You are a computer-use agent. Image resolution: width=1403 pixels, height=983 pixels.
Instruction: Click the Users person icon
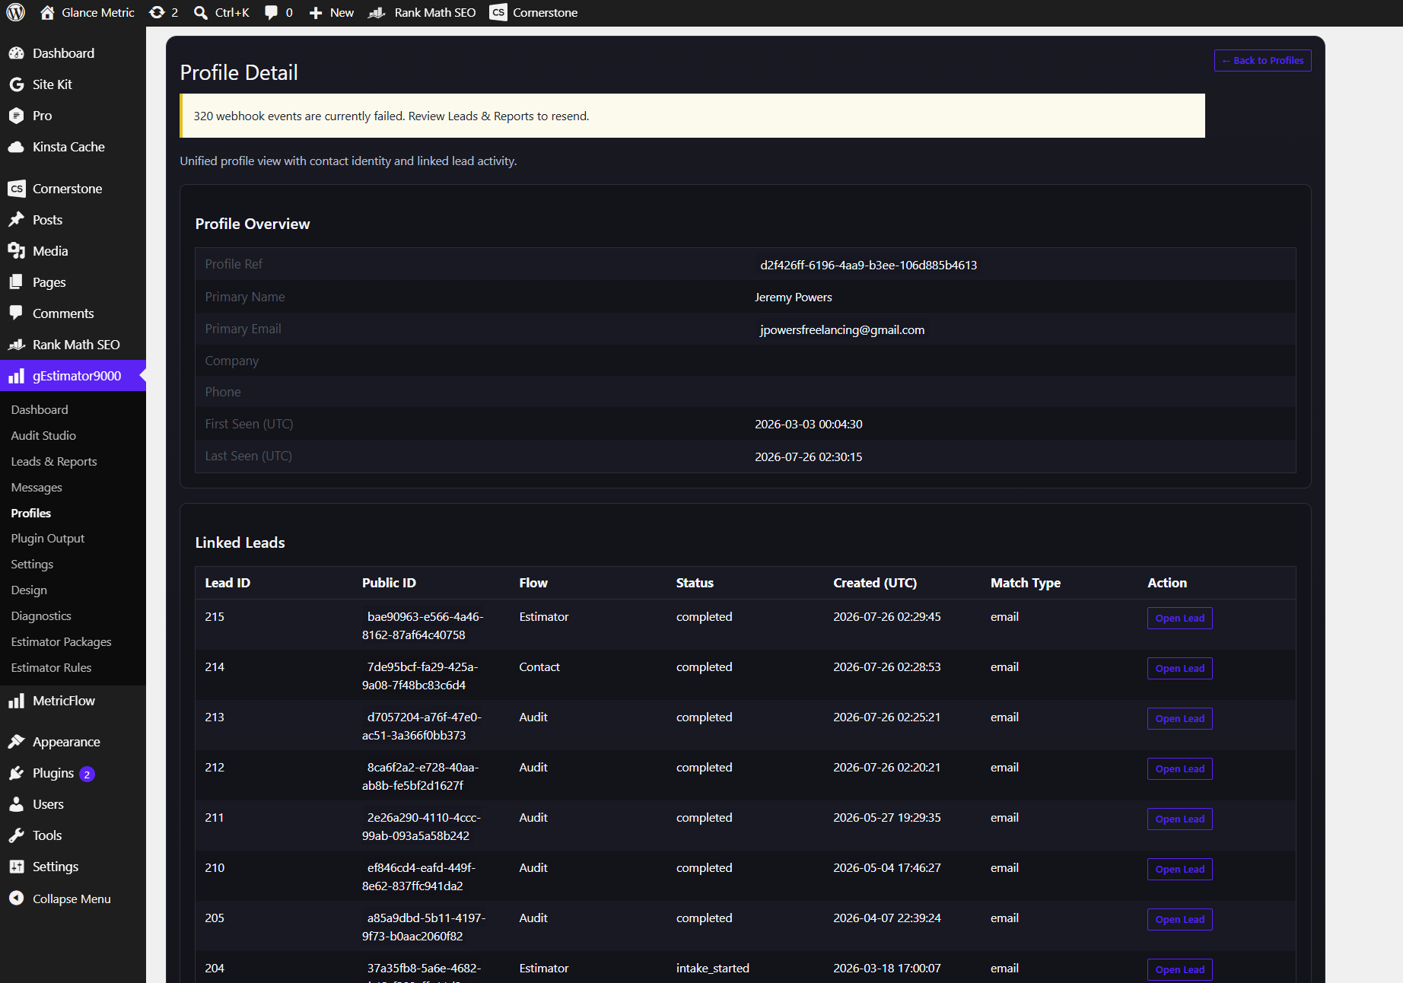click(x=16, y=804)
